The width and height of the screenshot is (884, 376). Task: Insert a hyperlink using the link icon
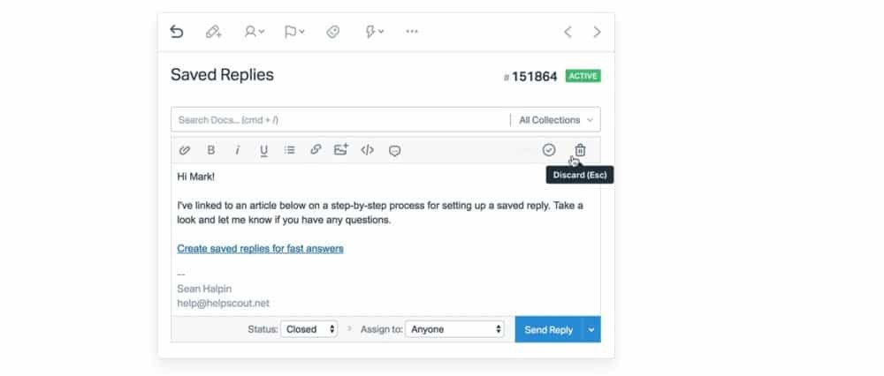tap(316, 150)
